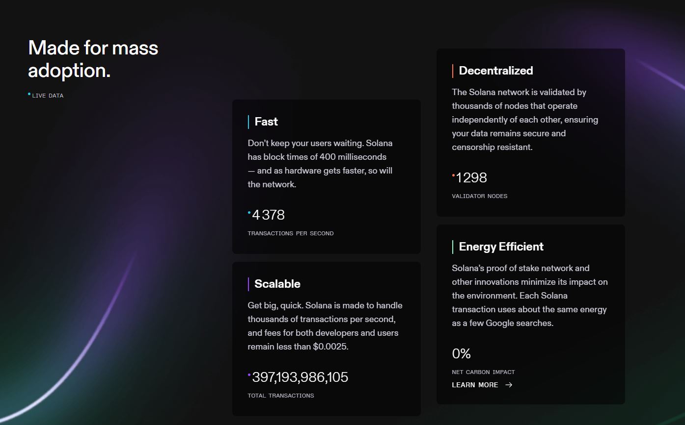This screenshot has height=425, width=685.
Task: Click the Decentralized card heading
Action: point(495,71)
